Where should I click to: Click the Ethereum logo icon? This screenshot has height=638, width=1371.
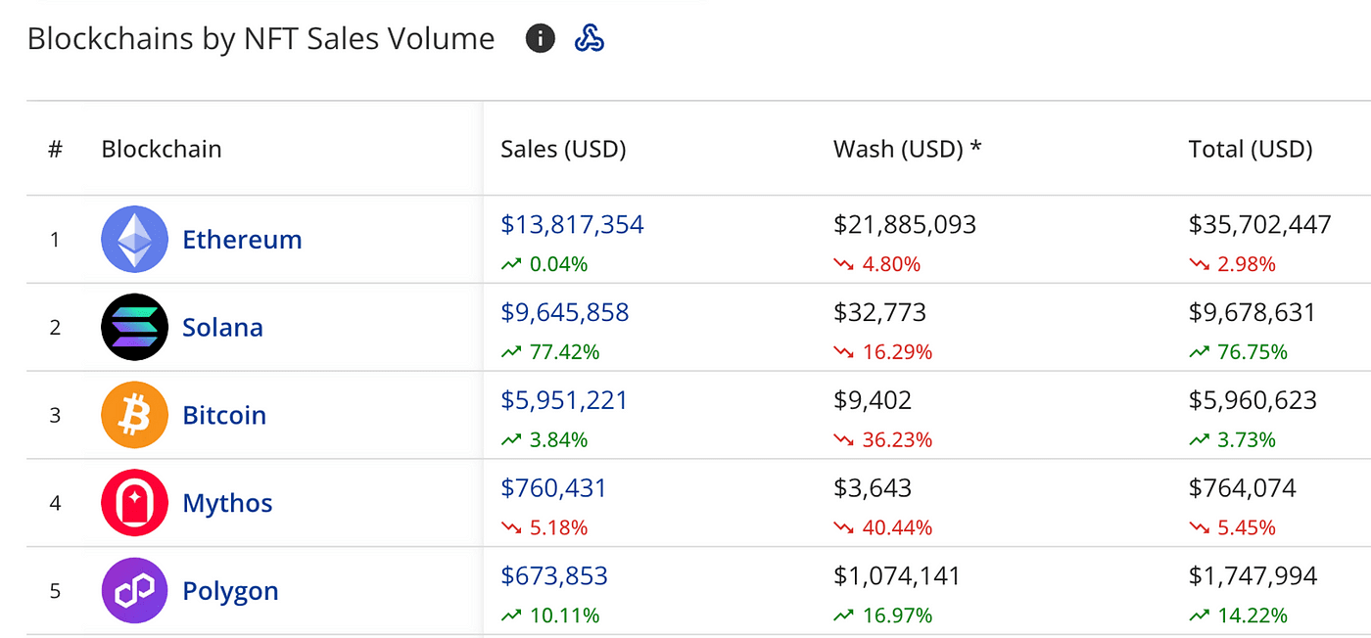tap(135, 239)
